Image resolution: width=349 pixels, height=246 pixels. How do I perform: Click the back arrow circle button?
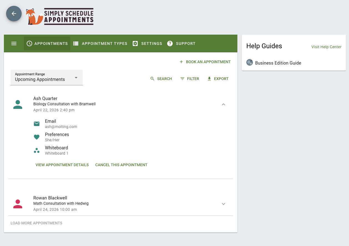[14, 14]
